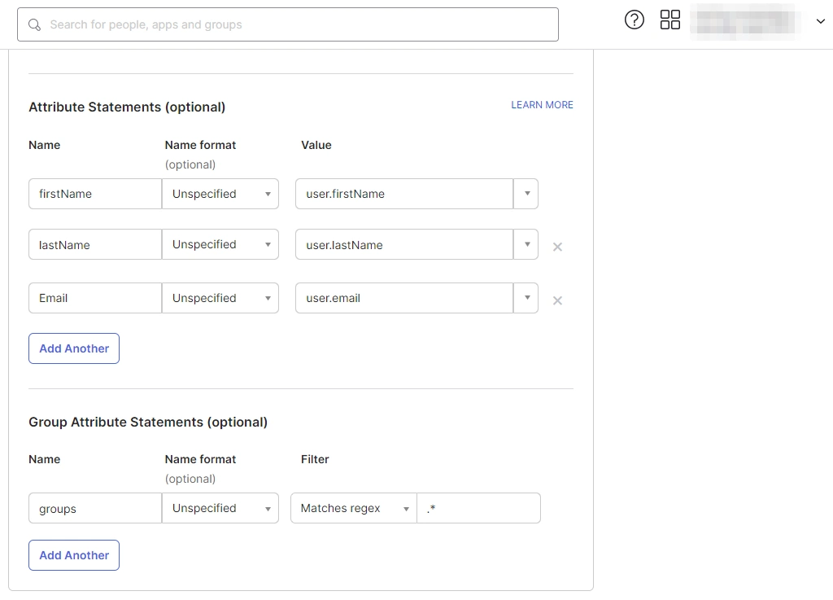Image resolution: width=833 pixels, height=600 pixels.
Task: Edit the user.firstName value field
Action: [x=404, y=194]
